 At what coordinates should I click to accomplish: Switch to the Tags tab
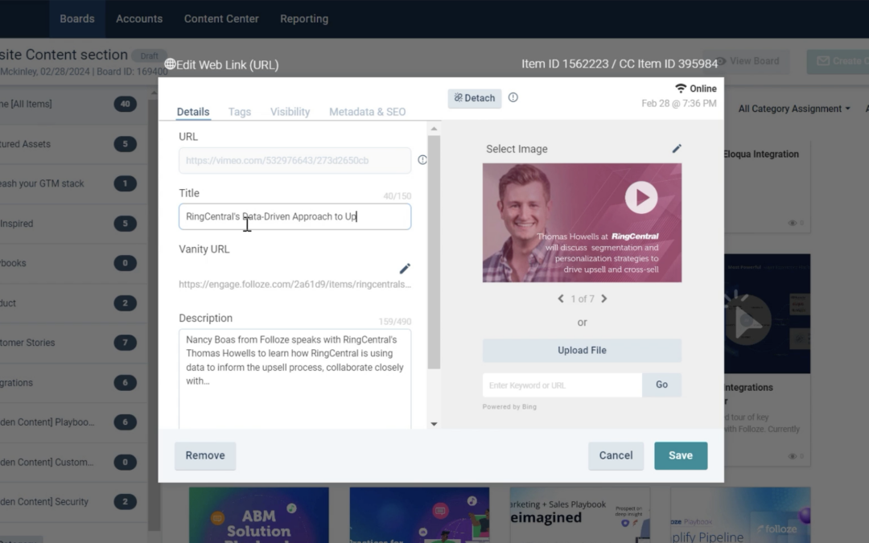click(x=240, y=112)
